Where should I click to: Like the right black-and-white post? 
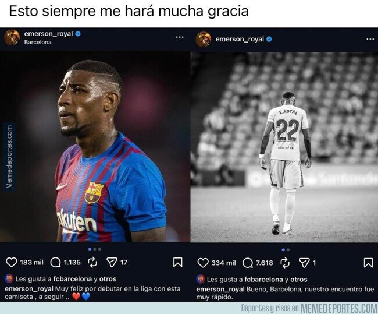pos(203,263)
